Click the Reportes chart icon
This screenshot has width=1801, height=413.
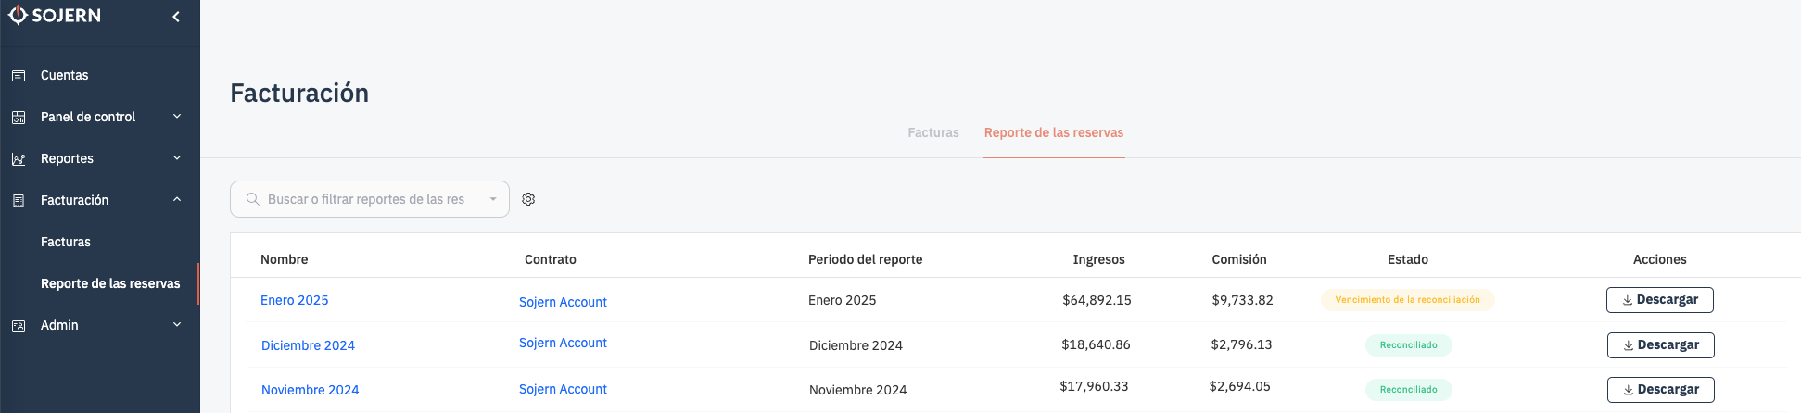(x=19, y=159)
